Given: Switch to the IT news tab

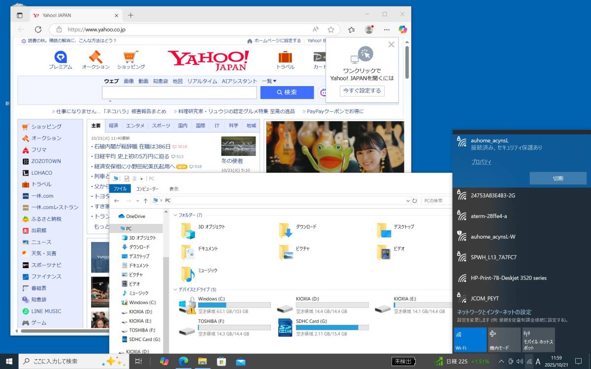Looking at the screenshot, I should click(x=217, y=125).
